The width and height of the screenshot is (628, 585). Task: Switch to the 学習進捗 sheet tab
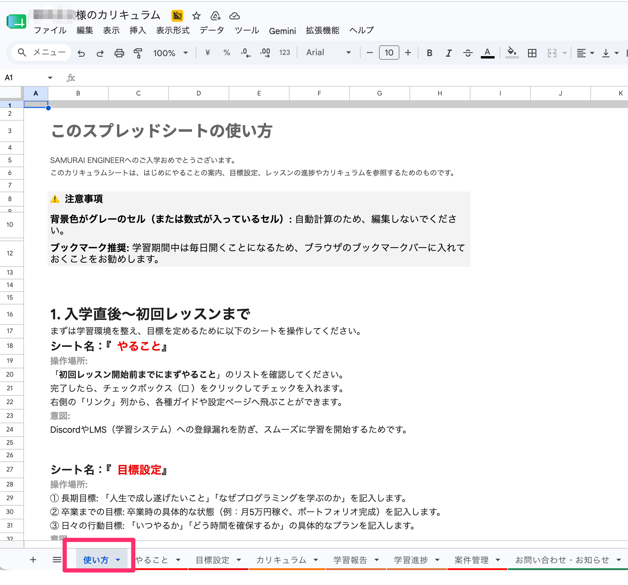click(x=411, y=560)
